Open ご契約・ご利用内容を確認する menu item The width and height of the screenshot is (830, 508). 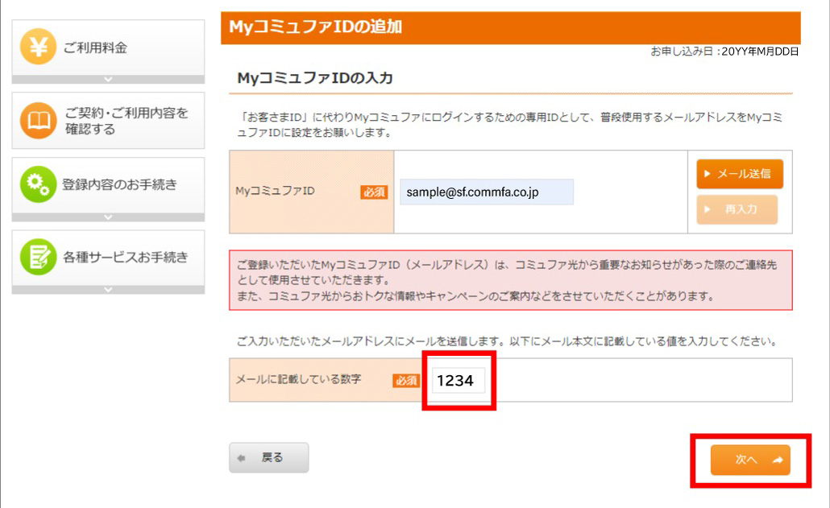126,121
